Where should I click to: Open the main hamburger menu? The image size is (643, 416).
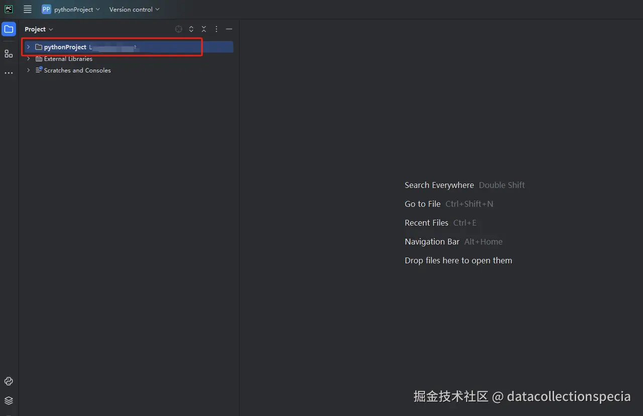pyautogui.click(x=28, y=9)
